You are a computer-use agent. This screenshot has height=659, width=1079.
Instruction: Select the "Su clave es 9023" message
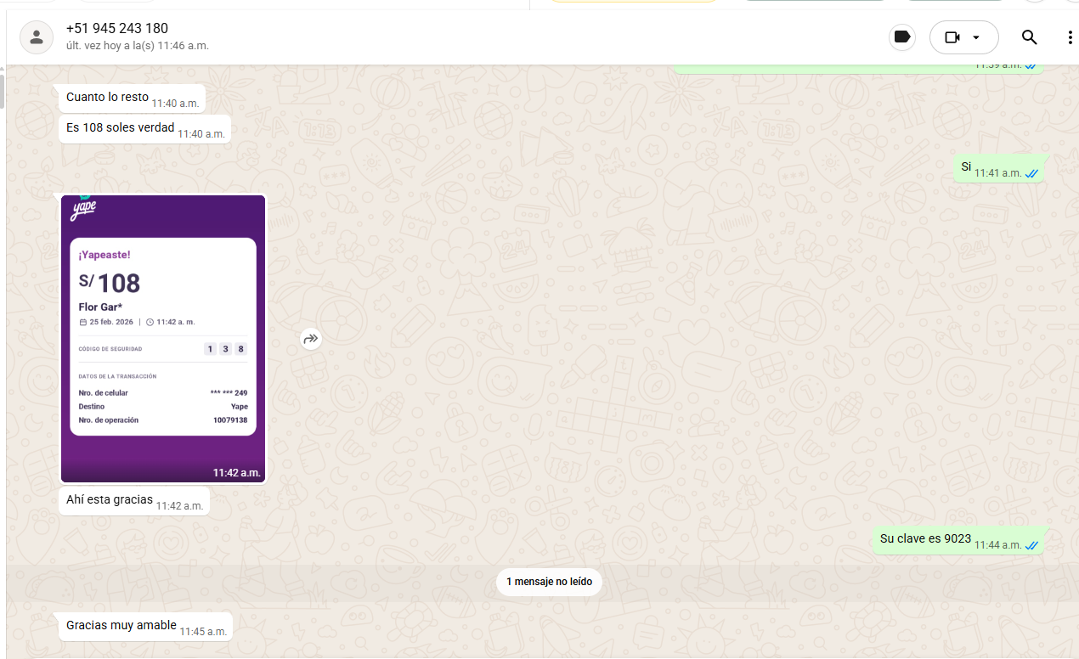[x=925, y=539]
